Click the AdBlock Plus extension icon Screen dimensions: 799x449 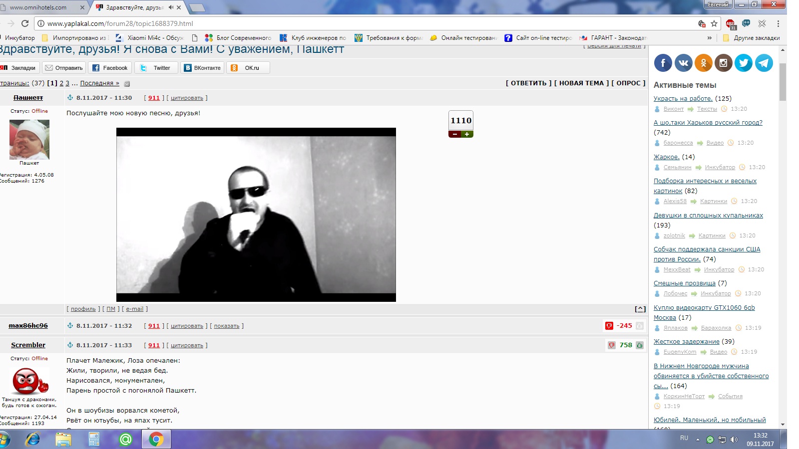(731, 23)
